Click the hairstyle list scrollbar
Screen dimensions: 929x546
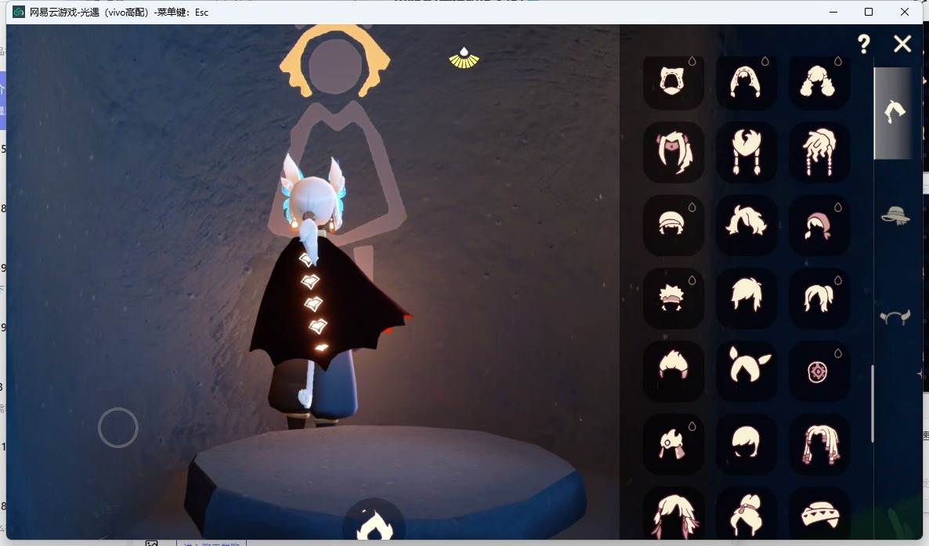[x=873, y=403]
